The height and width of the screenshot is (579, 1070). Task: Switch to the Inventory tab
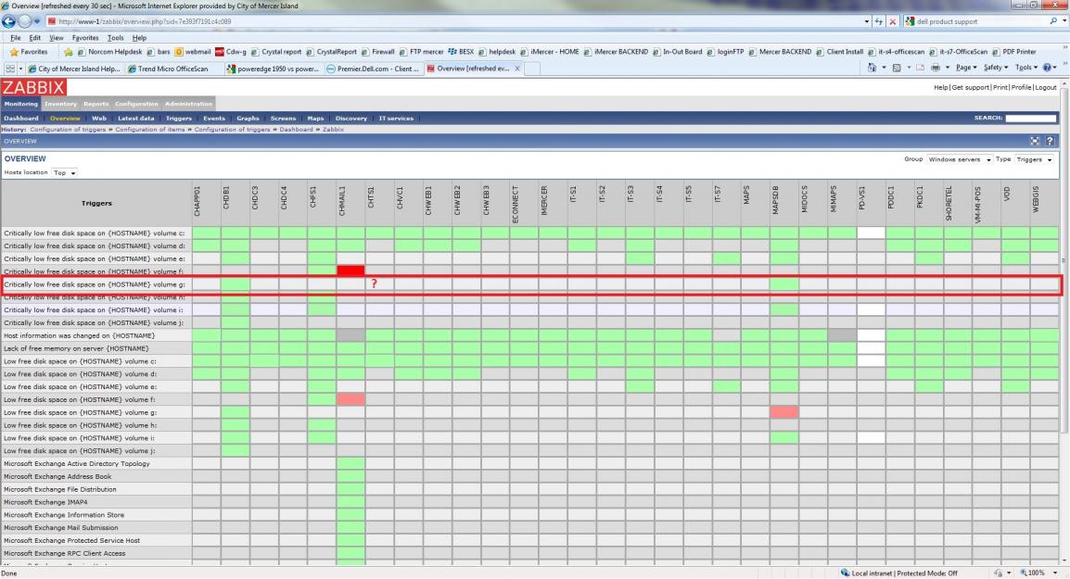click(x=60, y=104)
